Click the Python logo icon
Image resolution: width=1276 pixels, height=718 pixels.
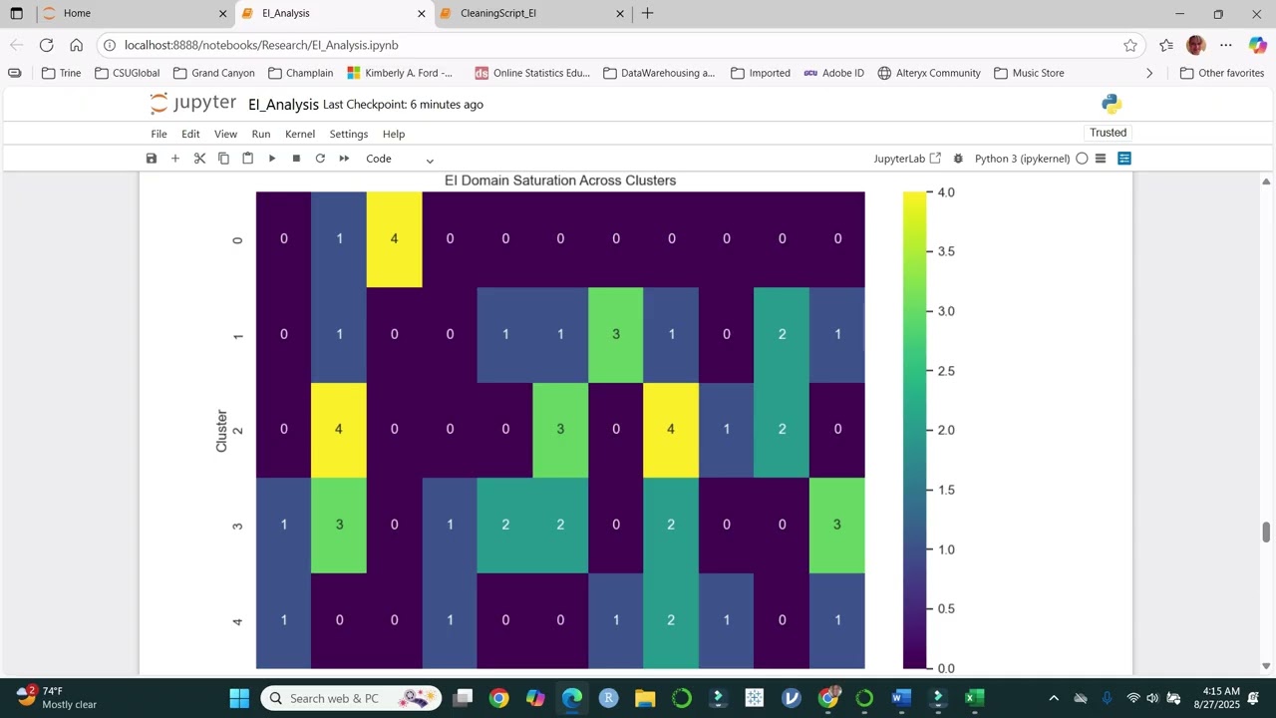pos(1112,104)
